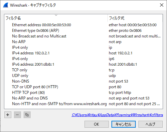
Task: Select IPv4 address 192.0.2.1 filter
Action: click(x=31, y=53)
